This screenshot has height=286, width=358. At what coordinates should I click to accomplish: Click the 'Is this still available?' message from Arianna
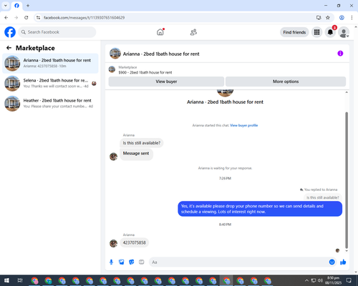coord(142,143)
